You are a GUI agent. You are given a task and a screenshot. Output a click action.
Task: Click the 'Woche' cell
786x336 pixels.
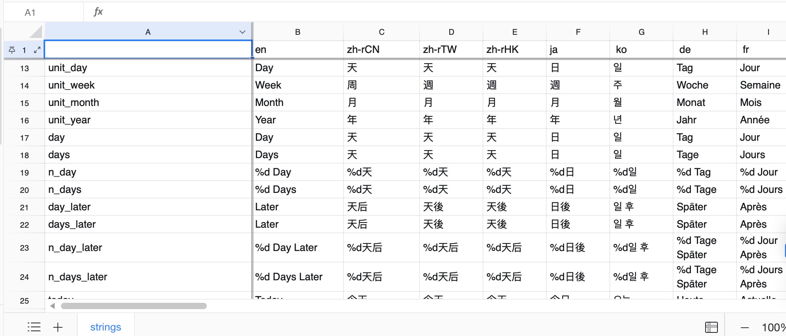coord(705,85)
